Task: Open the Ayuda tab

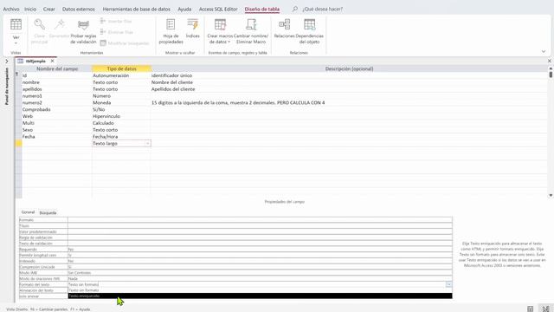Action: 184,9
